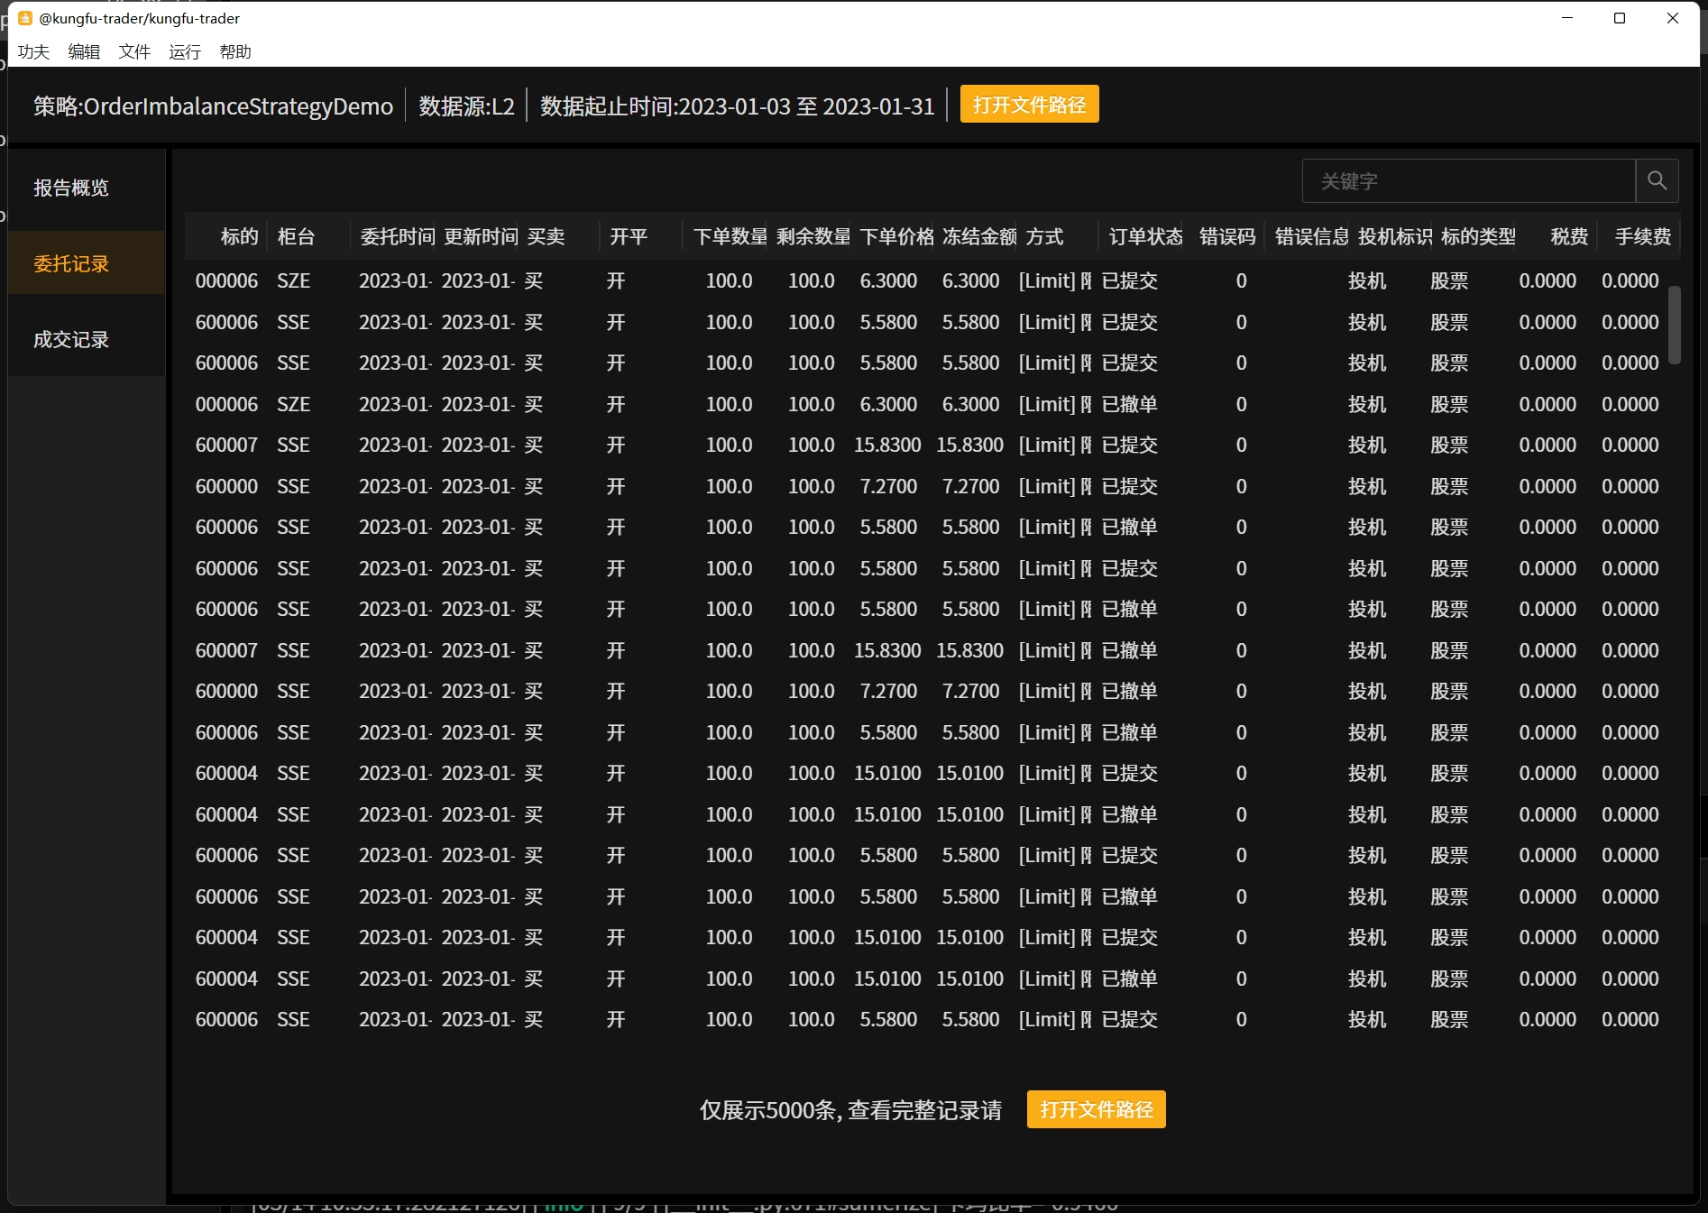Focus the 关键字 search field
This screenshot has height=1213, width=1708.
pyautogui.click(x=1468, y=181)
